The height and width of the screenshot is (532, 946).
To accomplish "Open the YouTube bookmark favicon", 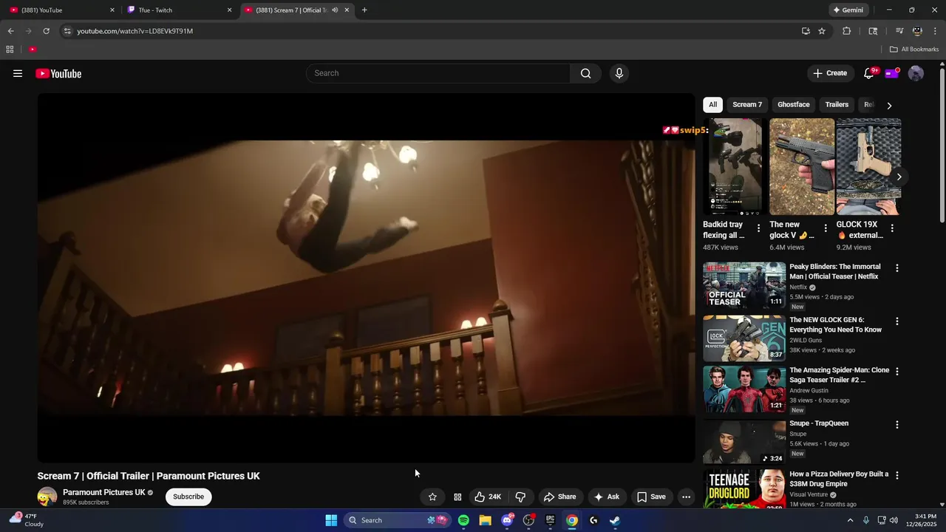I will tap(33, 50).
